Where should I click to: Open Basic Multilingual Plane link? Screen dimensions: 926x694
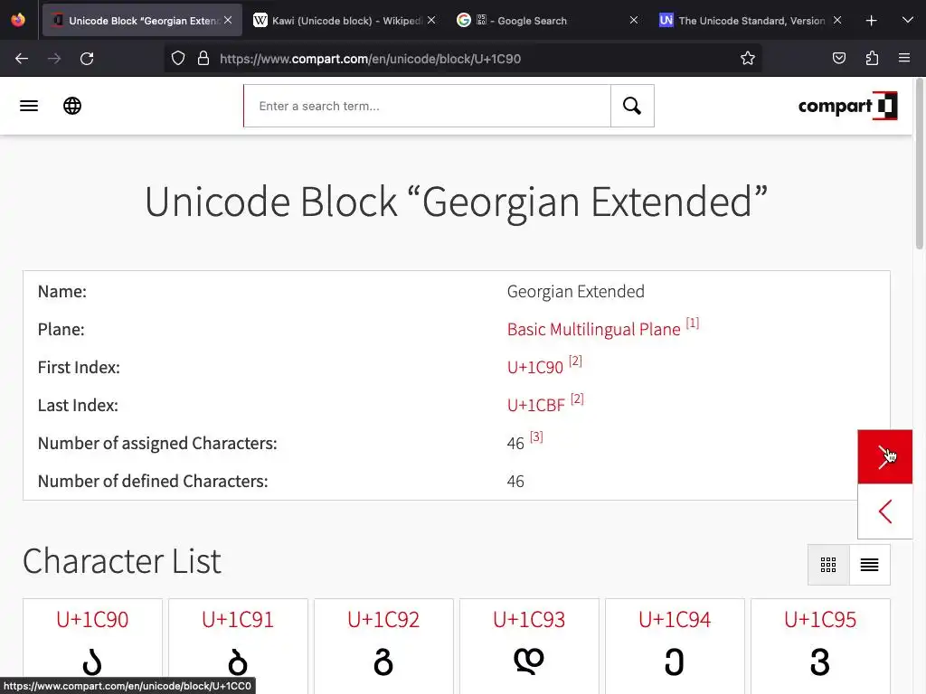[x=593, y=330]
